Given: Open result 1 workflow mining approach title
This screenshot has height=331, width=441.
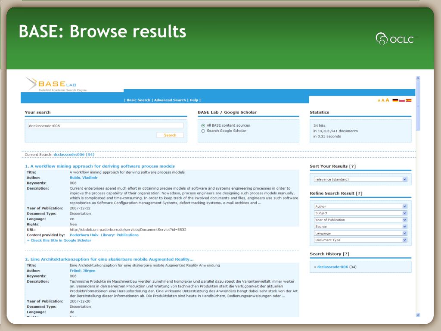Looking at the screenshot, I should [100, 166].
